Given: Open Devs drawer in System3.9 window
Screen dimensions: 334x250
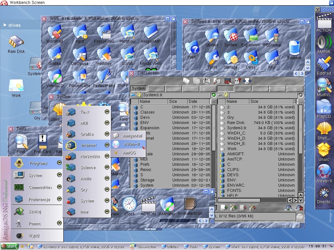Looking at the screenshot, I should tap(250, 60).
